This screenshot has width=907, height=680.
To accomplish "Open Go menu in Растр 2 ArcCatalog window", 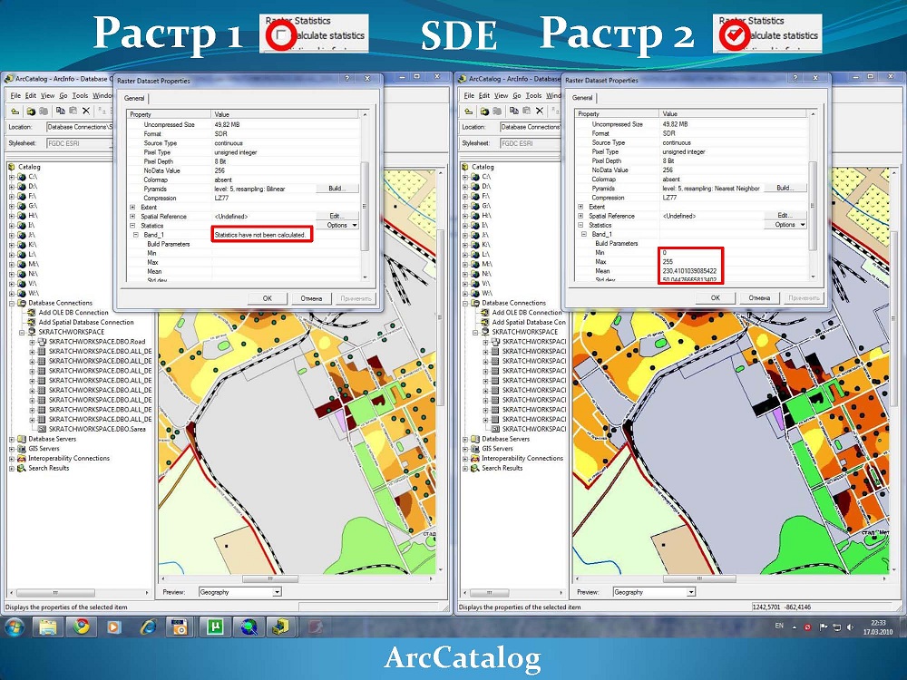I will (517, 95).
